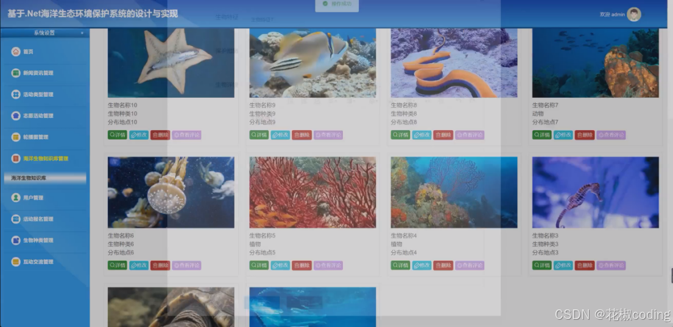
Task: Click the 轮播图管理 sidebar icon
Action: [16, 137]
